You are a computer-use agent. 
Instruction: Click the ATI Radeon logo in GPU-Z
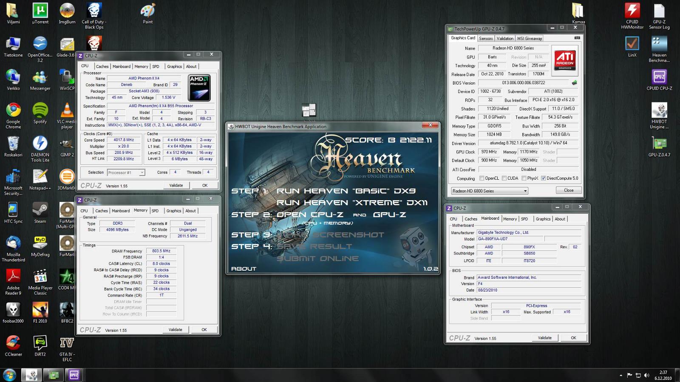click(x=565, y=61)
